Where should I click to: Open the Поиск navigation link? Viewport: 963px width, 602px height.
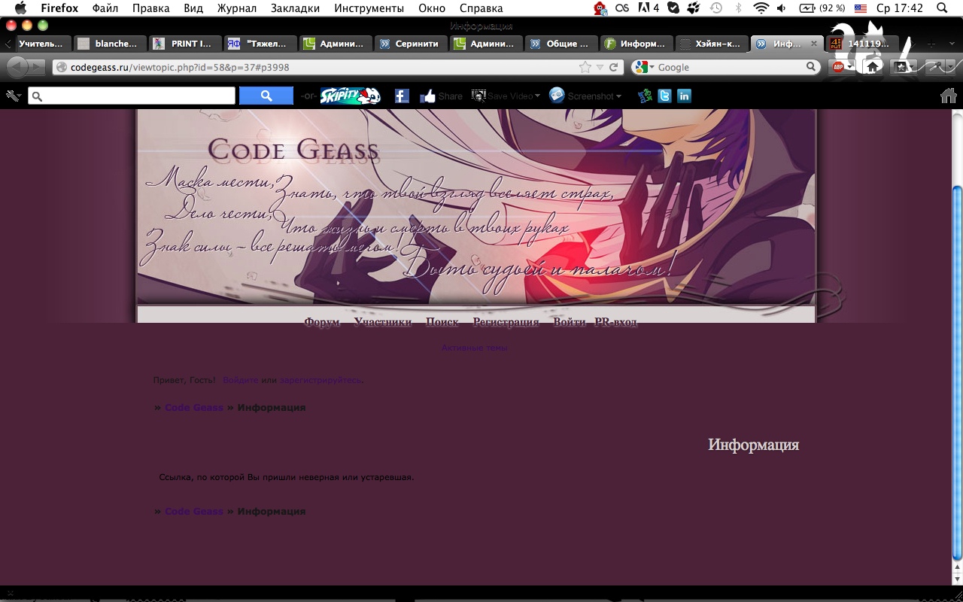click(442, 322)
